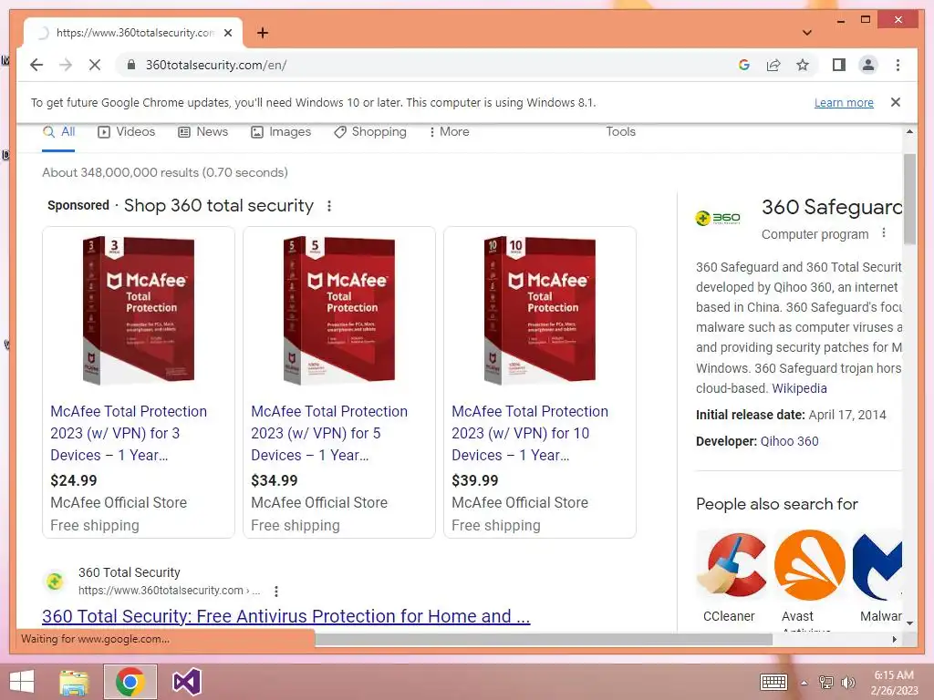Open Visual Studio from the taskbar
934x700 pixels.
point(186,682)
